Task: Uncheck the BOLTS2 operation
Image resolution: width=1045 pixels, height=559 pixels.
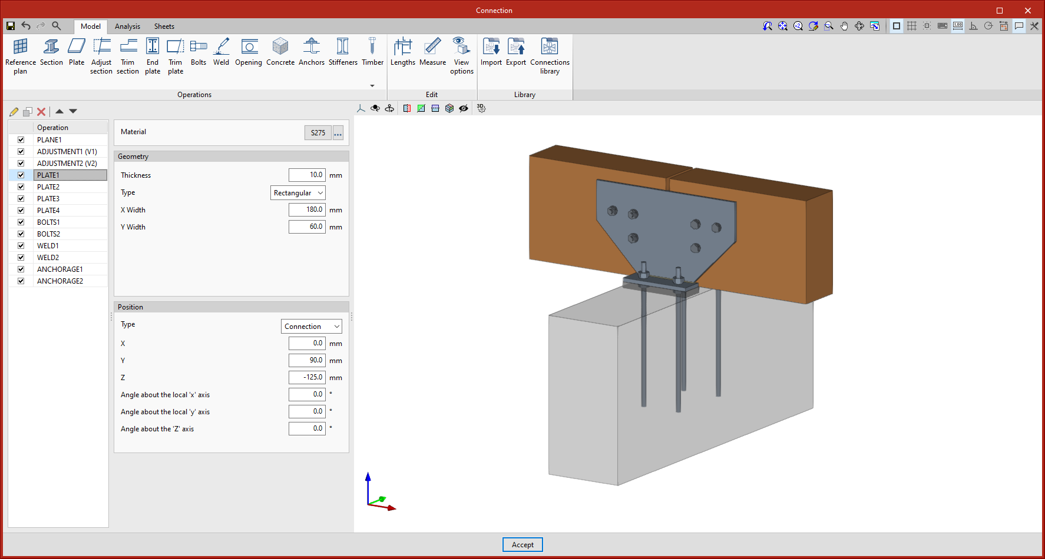Action: [x=21, y=234]
